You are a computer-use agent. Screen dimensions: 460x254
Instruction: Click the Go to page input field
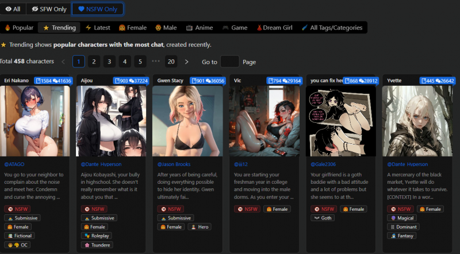229,62
